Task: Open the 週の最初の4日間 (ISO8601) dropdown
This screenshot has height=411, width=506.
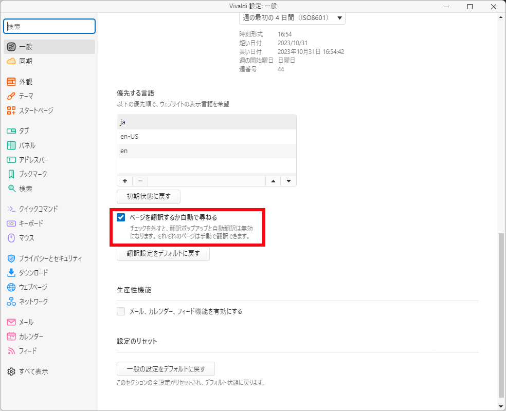Action: (x=293, y=18)
